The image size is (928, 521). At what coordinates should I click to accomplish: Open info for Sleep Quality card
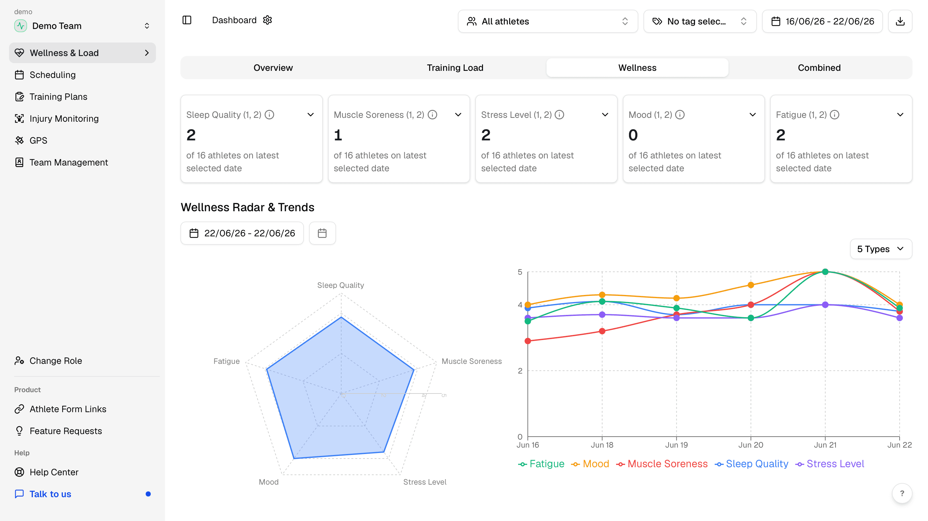point(269,115)
